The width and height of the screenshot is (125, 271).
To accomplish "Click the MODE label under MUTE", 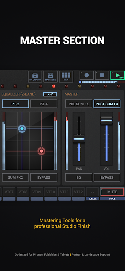I will point(112,199).
